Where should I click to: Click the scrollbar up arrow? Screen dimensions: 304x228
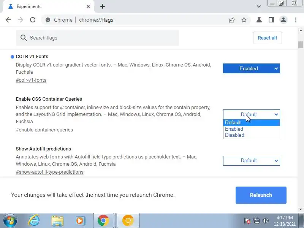click(301, 31)
